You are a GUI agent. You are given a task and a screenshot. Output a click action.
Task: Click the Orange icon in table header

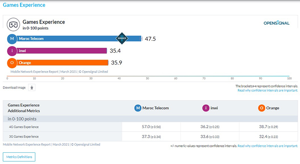click(262, 108)
